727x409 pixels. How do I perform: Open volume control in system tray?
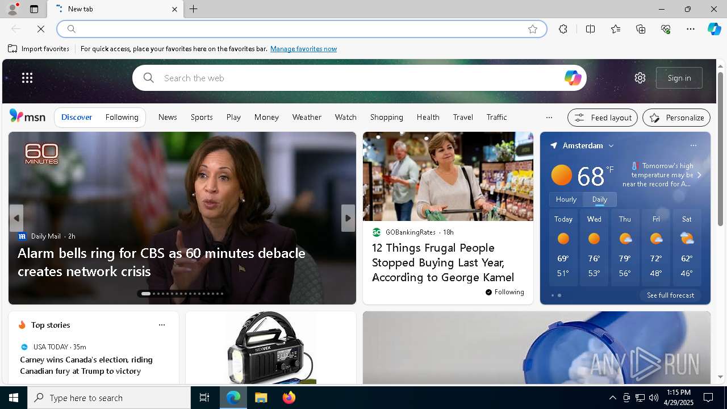pos(653,398)
